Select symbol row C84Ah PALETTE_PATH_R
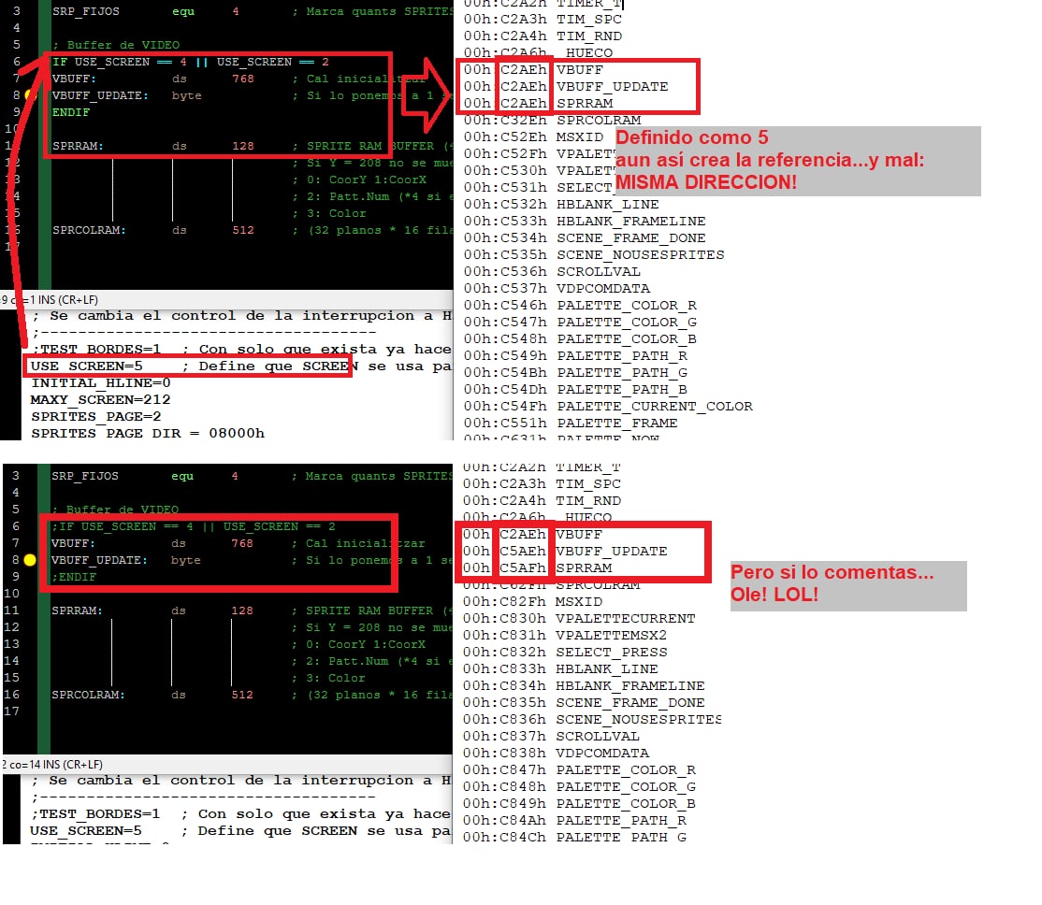This screenshot has width=1042, height=905. (575, 820)
